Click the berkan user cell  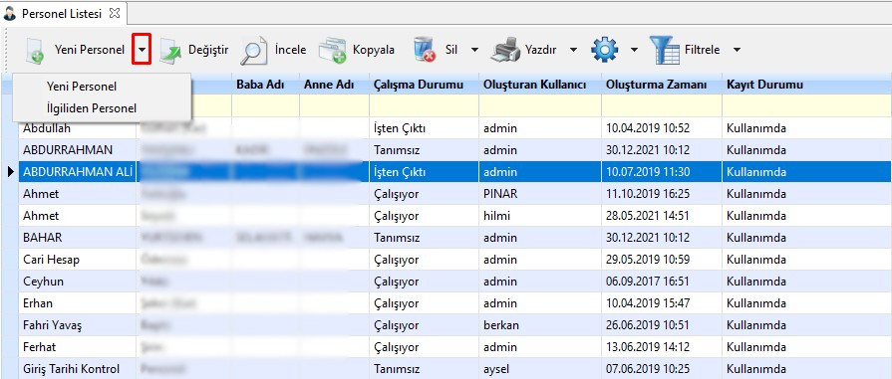(540, 325)
